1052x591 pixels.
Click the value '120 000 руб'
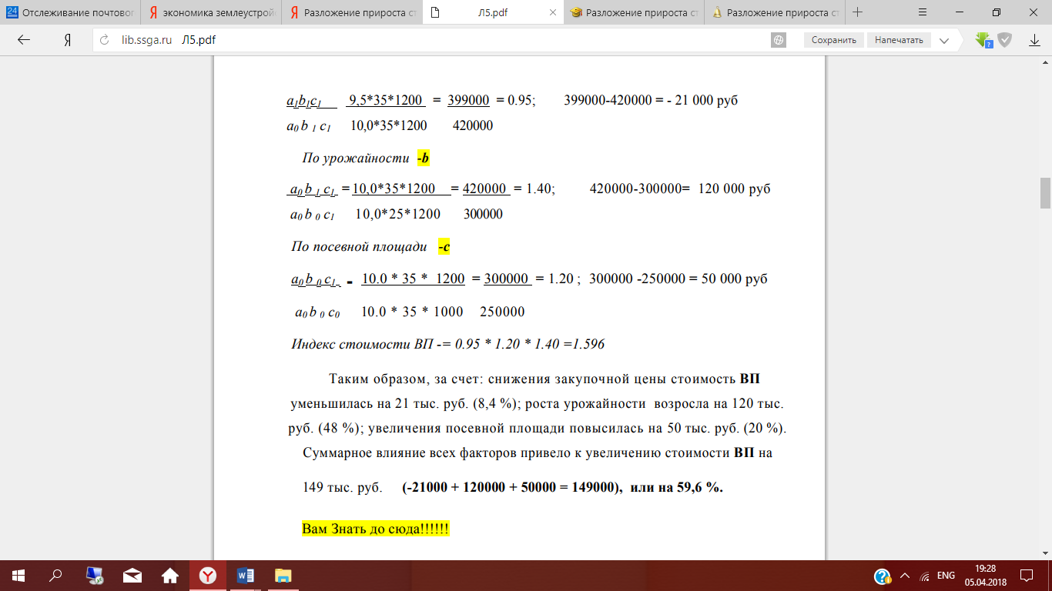point(734,189)
